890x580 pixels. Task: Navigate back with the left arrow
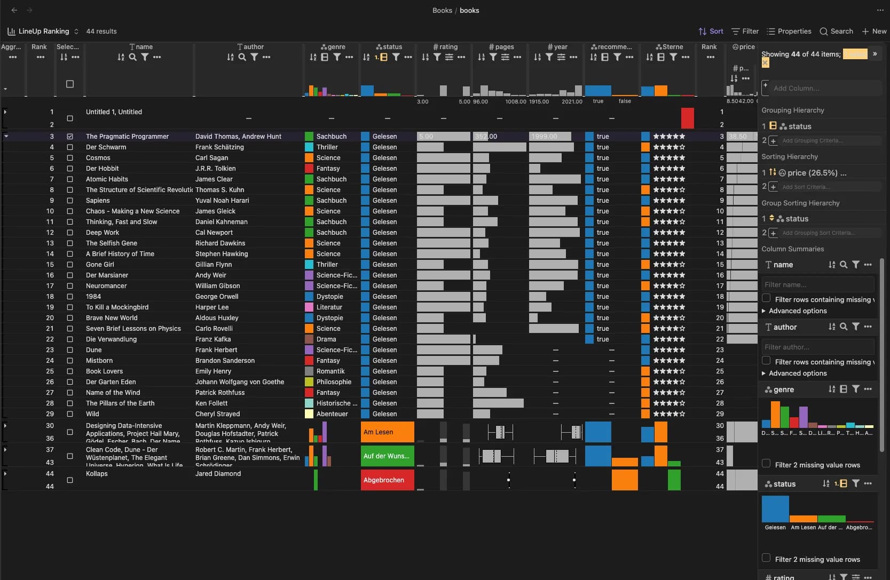[14, 10]
